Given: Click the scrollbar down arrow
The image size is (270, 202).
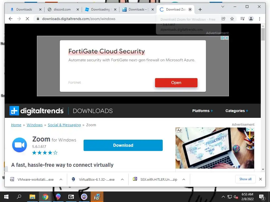Looking at the screenshot, I should tap(263, 169).
